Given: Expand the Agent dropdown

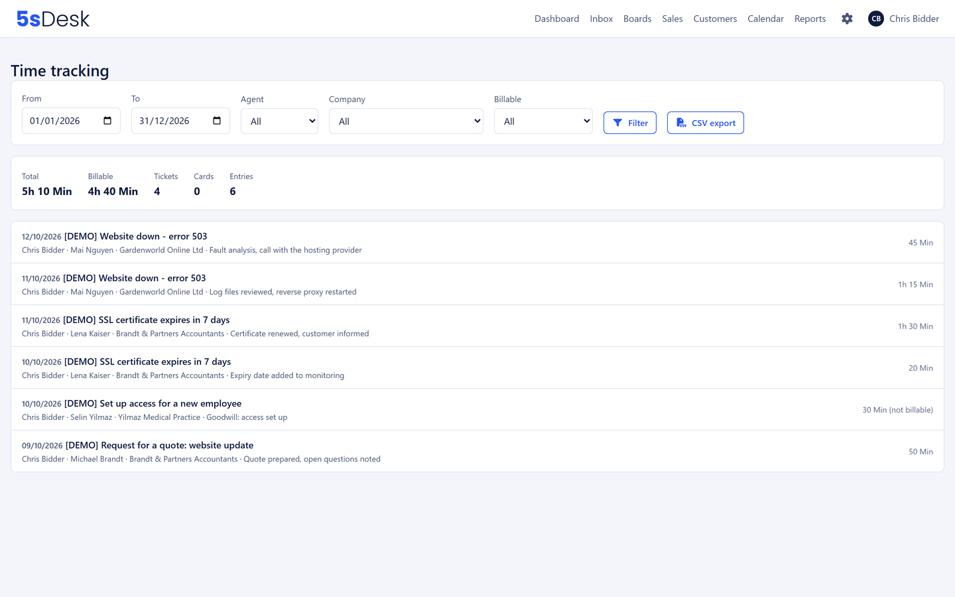Looking at the screenshot, I should 279,121.
